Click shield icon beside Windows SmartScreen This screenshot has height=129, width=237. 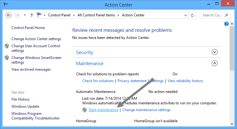[7, 58]
